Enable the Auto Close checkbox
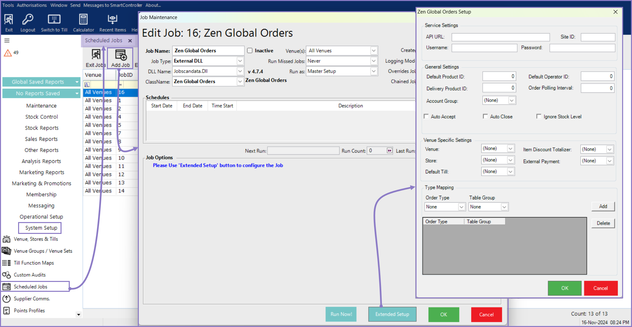 (485, 116)
